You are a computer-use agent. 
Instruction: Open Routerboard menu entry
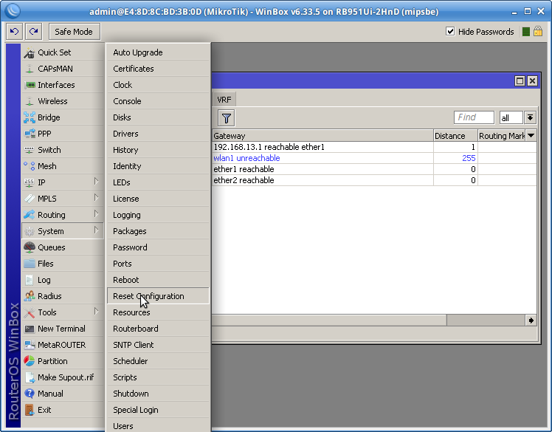tap(158, 329)
